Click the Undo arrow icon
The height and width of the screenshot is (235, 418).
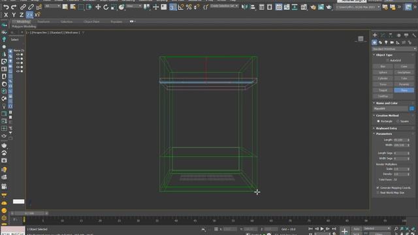[6, 7]
